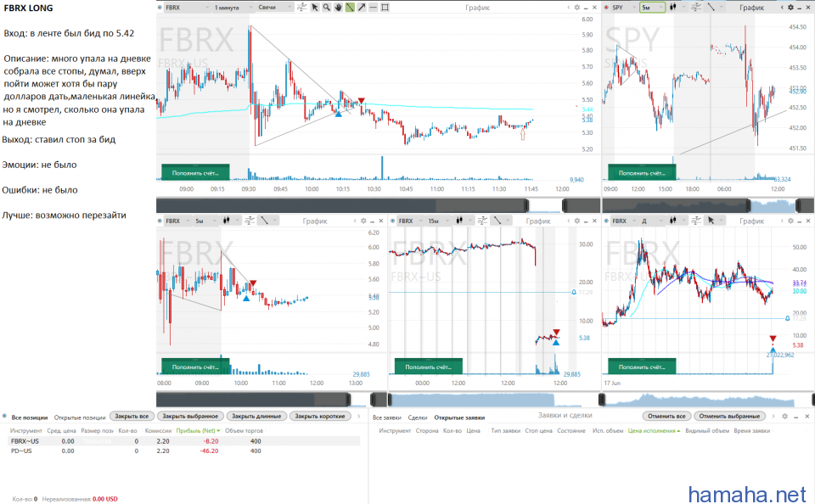Switch to the 'Открытые позиции' tab
Viewport: 815px width, 504px height.
tap(80, 417)
